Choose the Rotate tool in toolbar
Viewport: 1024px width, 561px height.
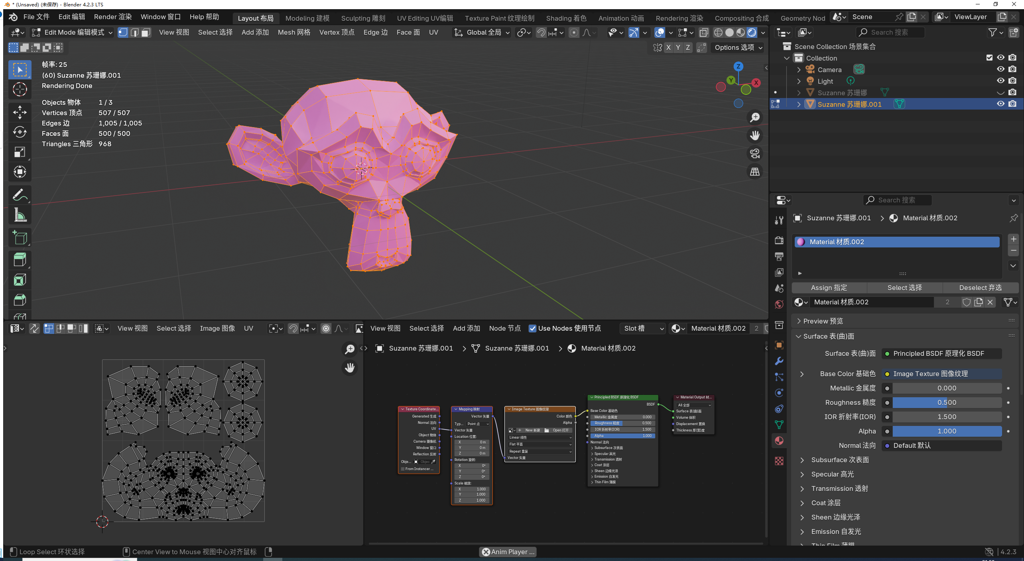[x=20, y=132]
